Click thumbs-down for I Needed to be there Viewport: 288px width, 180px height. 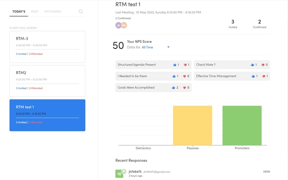point(184,76)
